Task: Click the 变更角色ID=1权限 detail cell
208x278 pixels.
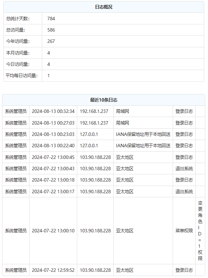Action: pyautogui.click(x=200, y=231)
